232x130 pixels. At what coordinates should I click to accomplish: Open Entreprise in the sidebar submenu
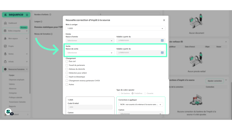(x=13, y=93)
